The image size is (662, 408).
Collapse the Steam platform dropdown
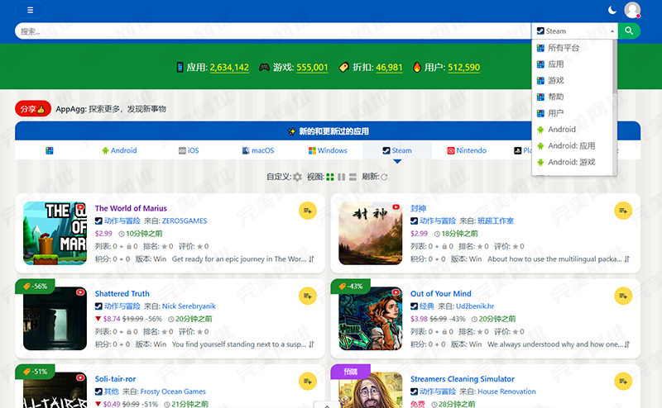click(574, 31)
